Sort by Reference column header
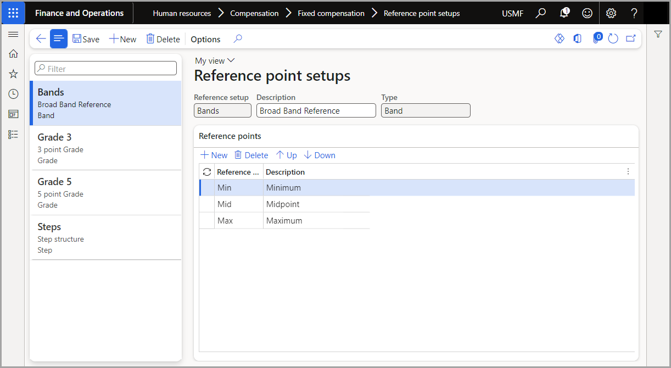This screenshot has width=671, height=368. pos(238,172)
